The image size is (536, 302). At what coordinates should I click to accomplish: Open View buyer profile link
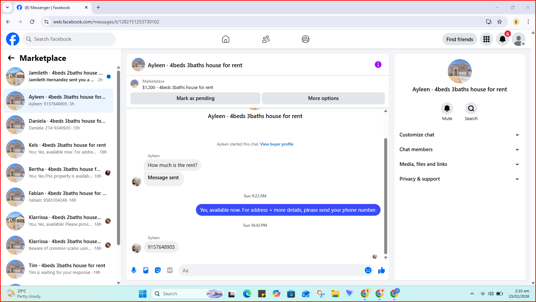point(277,144)
